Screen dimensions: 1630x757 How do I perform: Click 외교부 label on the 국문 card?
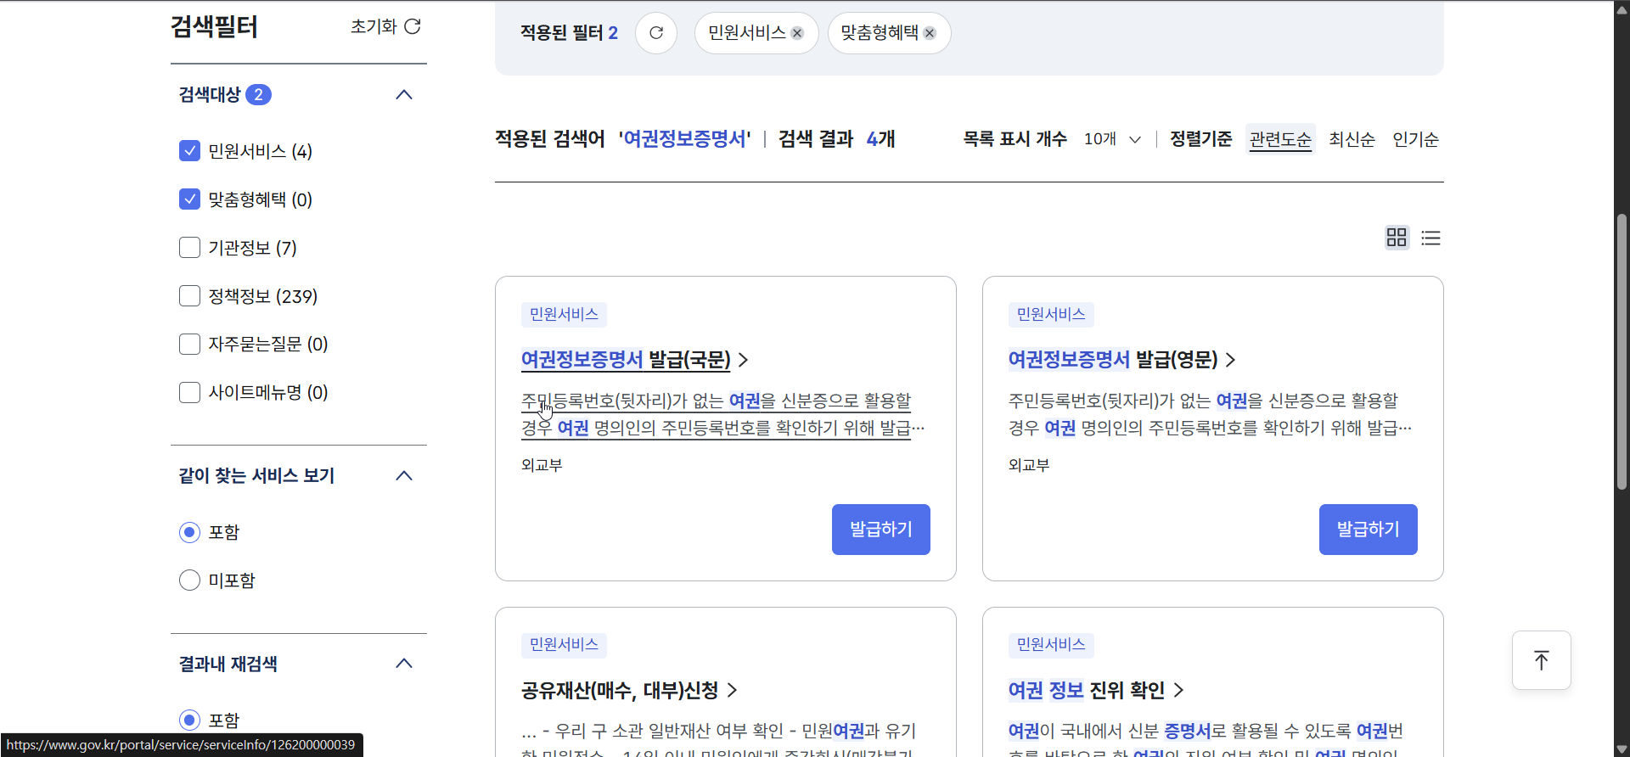coord(542,465)
